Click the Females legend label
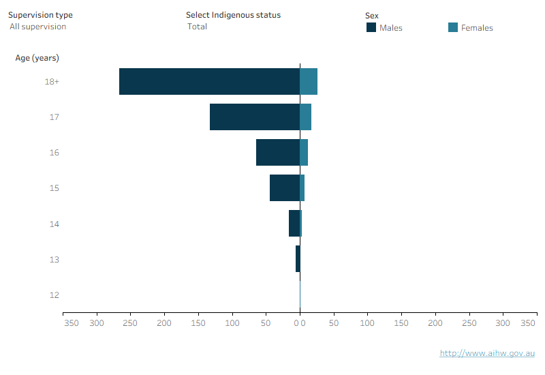545x375 pixels. coord(477,28)
